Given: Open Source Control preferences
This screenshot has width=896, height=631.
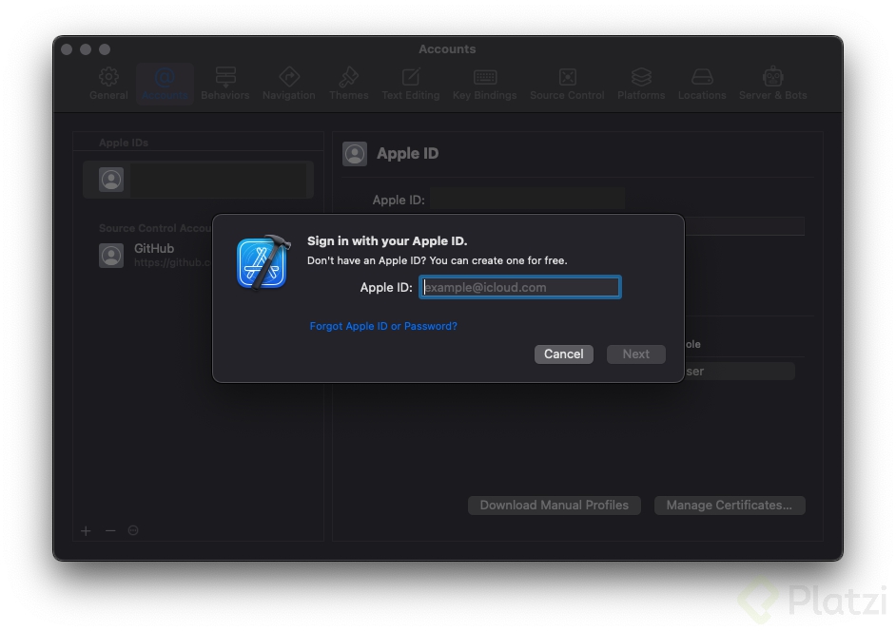Looking at the screenshot, I should coord(567,84).
